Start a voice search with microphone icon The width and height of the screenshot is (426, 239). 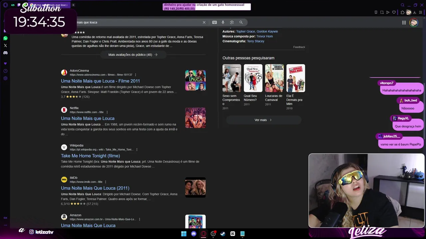click(223, 22)
